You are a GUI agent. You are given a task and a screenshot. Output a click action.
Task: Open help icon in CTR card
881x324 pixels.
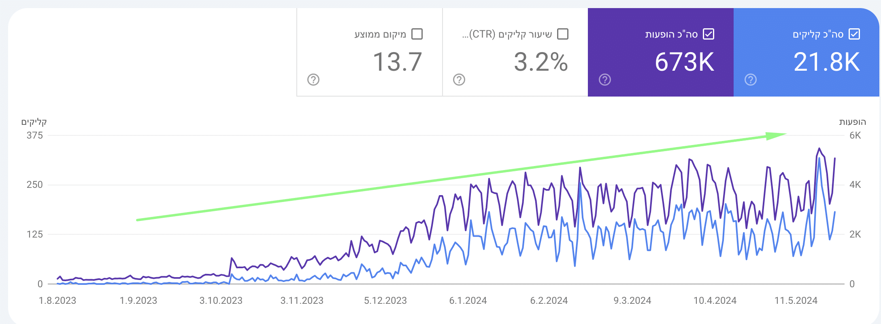pyautogui.click(x=459, y=80)
